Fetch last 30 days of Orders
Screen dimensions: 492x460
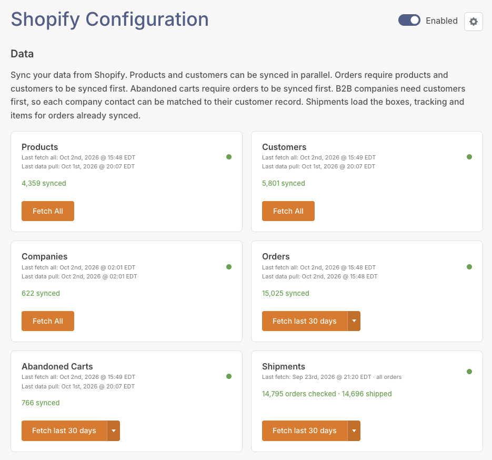click(305, 321)
